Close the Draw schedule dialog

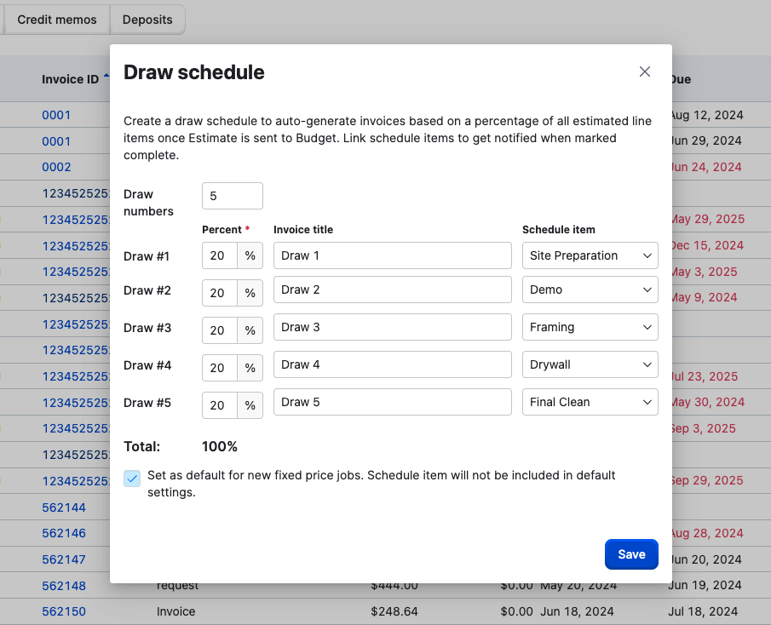point(645,72)
